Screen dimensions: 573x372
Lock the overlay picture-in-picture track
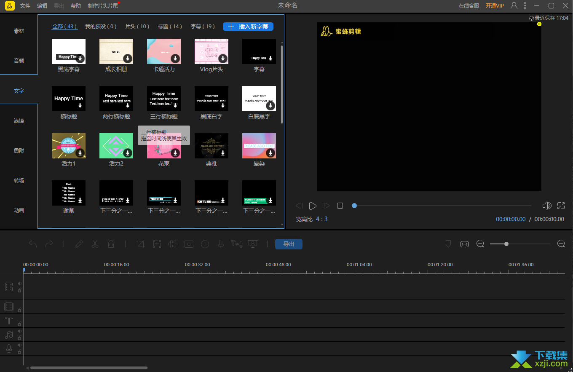[x=19, y=310]
